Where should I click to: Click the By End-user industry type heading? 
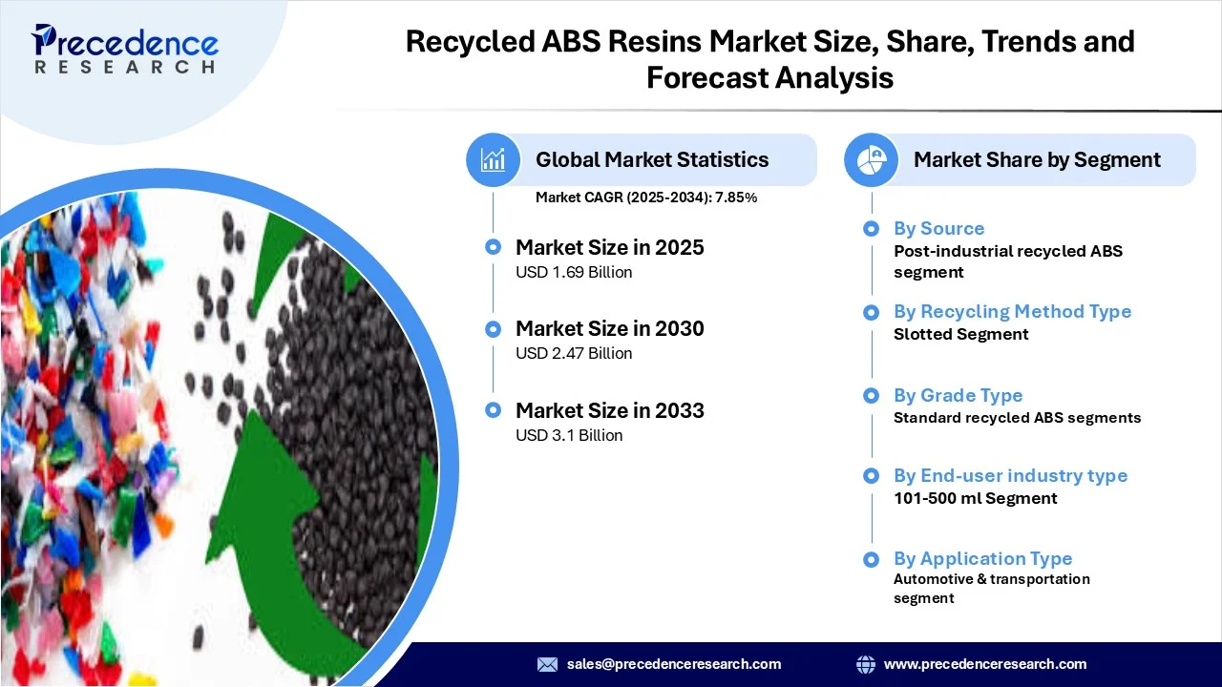tap(1010, 475)
